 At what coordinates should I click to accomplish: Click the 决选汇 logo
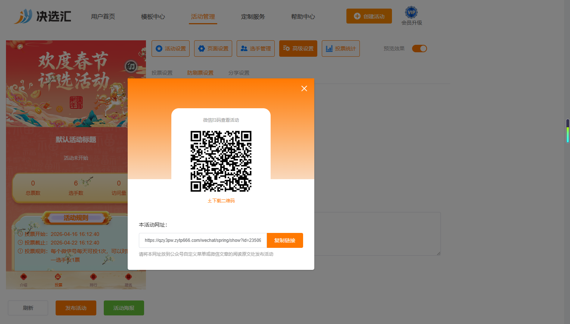coord(42,16)
